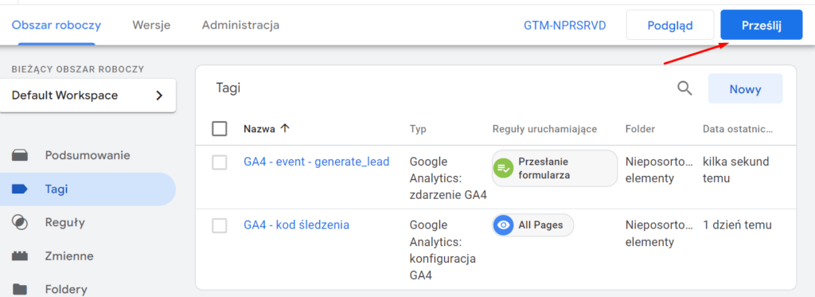Open the GA4 - kod śledzenia tag link
This screenshot has height=297, width=815.
pyautogui.click(x=296, y=225)
